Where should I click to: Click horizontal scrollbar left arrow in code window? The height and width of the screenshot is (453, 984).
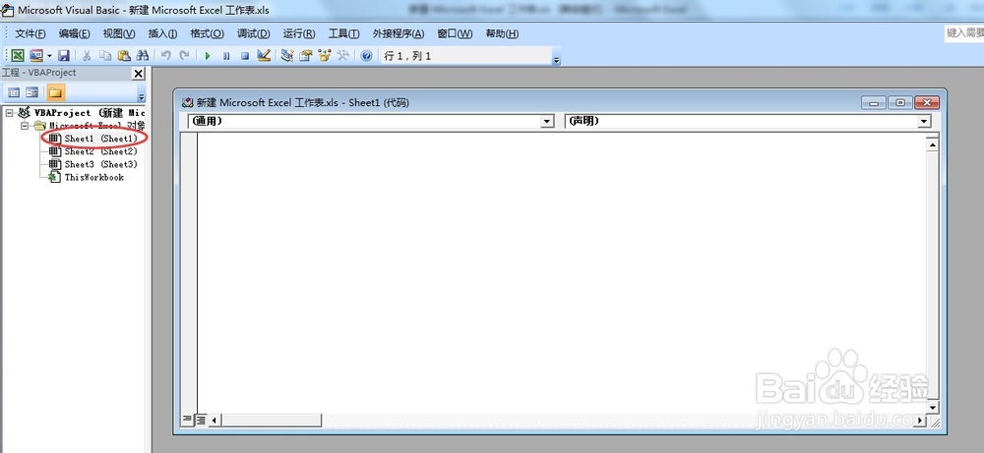click(x=214, y=420)
